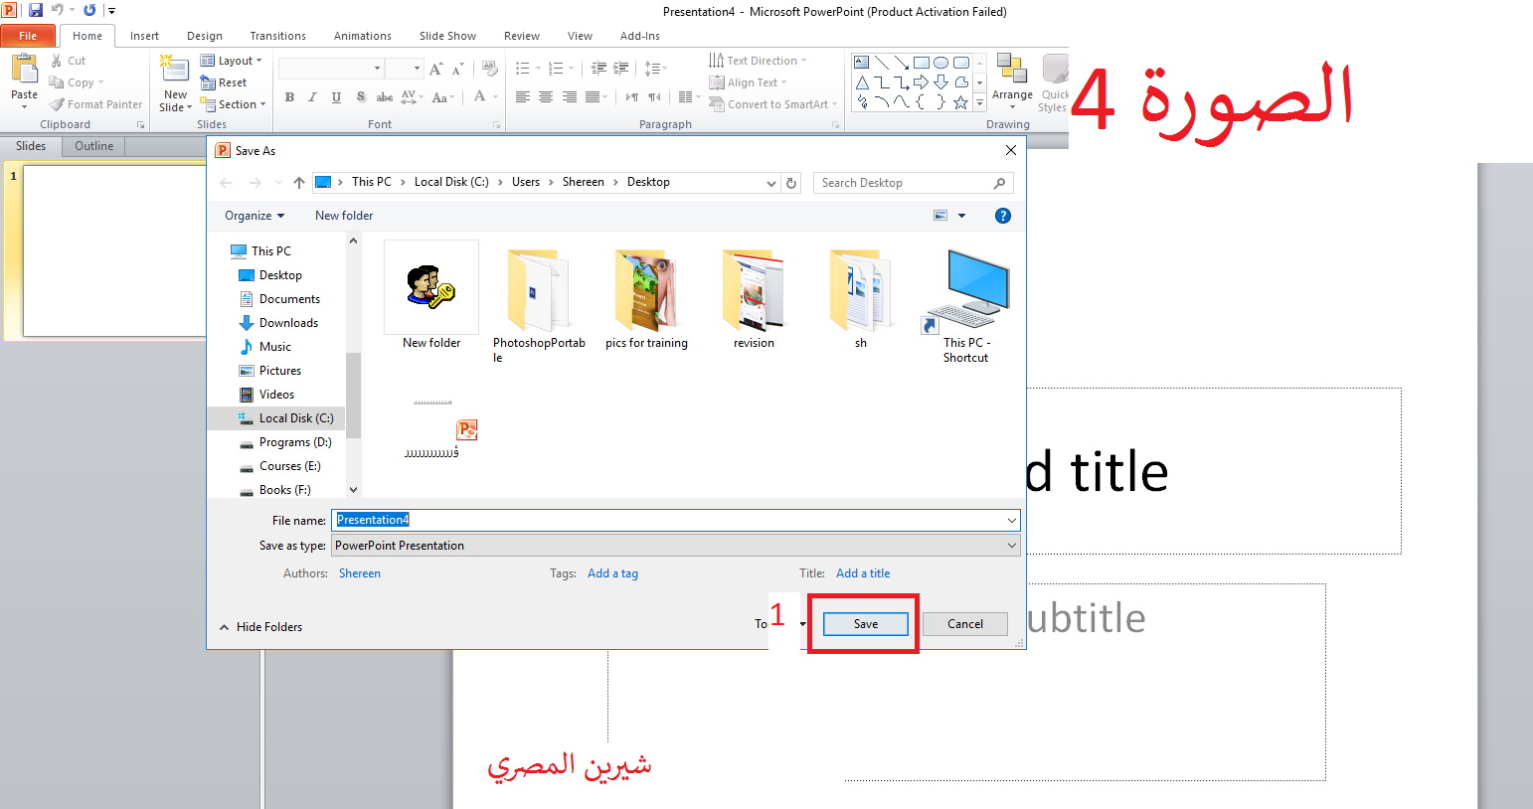Toggle Justify text alignment
The height and width of the screenshot is (809, 1533).
click(593, 97)
